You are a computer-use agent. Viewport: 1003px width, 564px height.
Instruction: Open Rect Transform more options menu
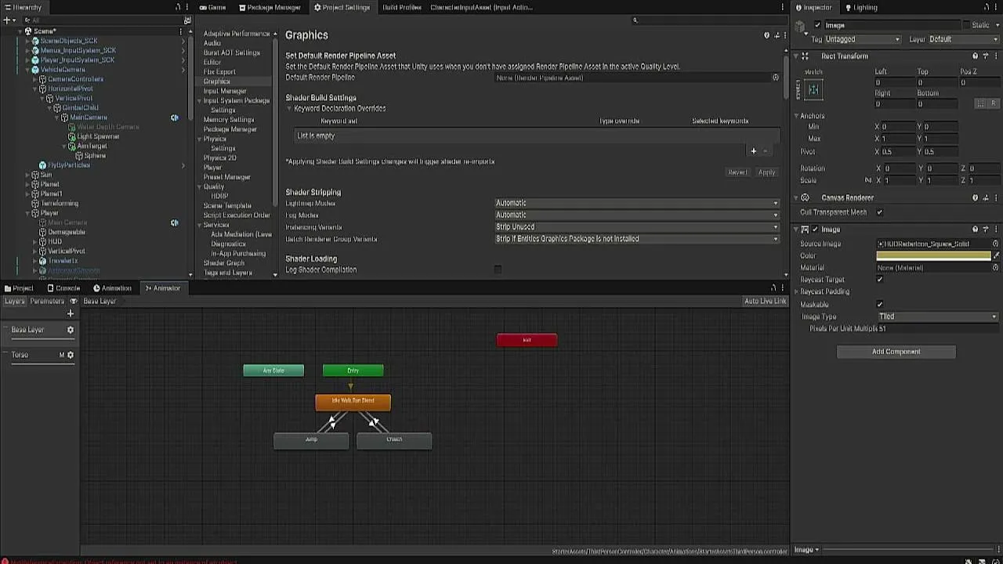pos(996,56)
